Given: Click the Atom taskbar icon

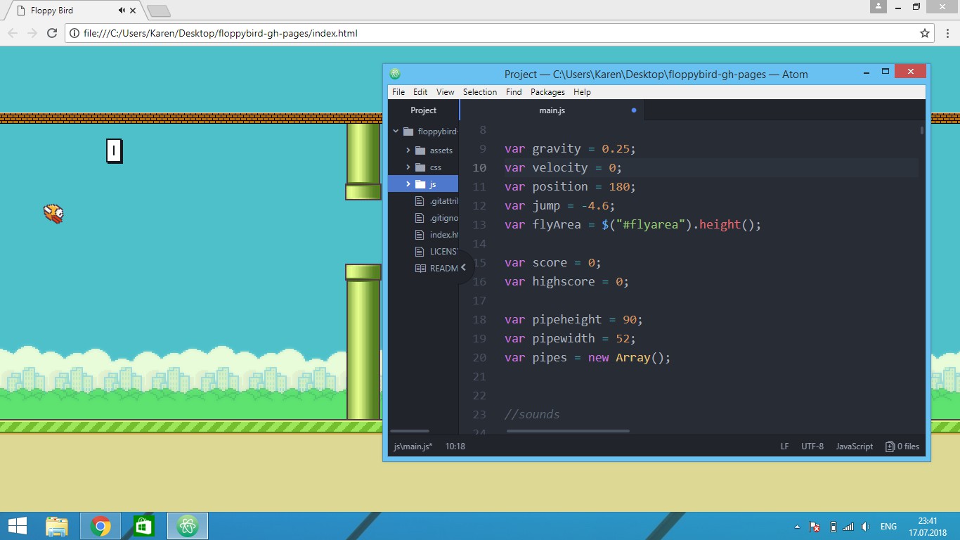Looking at the screenshot, I should coord(187,526).
